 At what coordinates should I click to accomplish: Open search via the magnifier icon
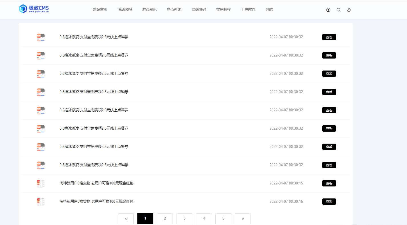tap(338, 10)
